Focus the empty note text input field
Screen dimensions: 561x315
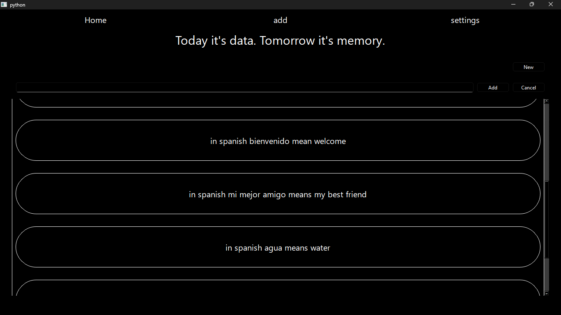click(245, 87)
